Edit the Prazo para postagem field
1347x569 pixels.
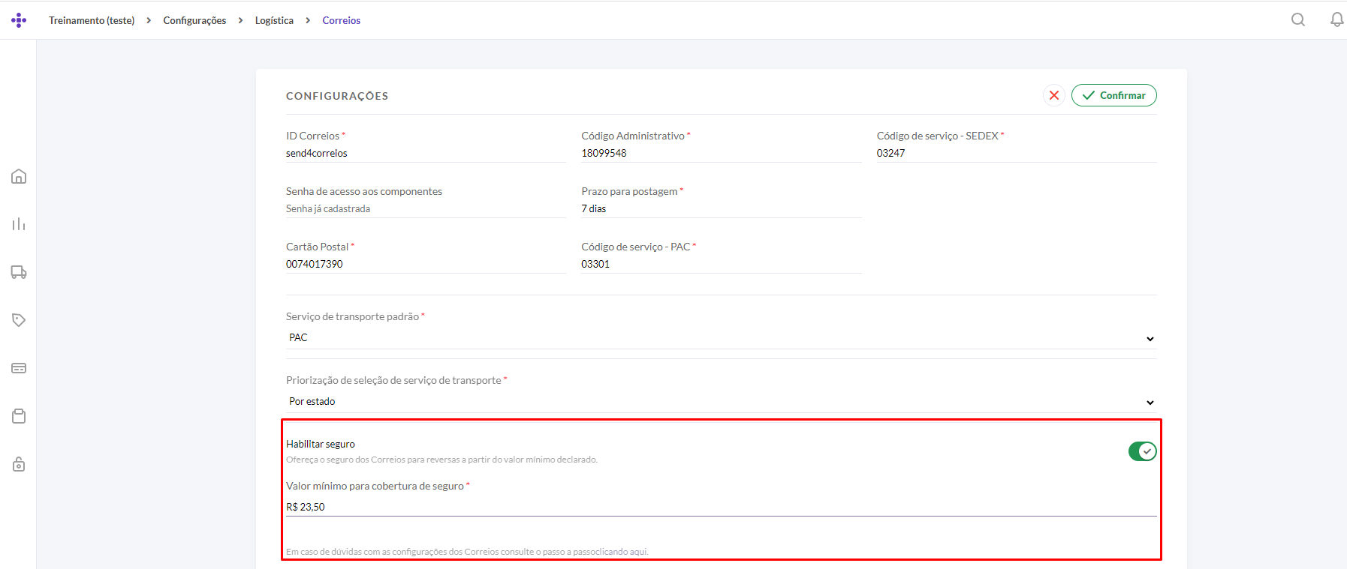(721, 208)
